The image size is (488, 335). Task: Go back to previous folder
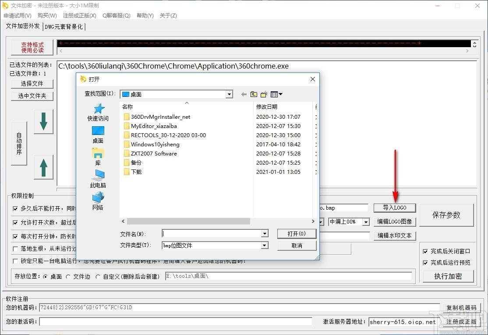(x=244, y=94)
